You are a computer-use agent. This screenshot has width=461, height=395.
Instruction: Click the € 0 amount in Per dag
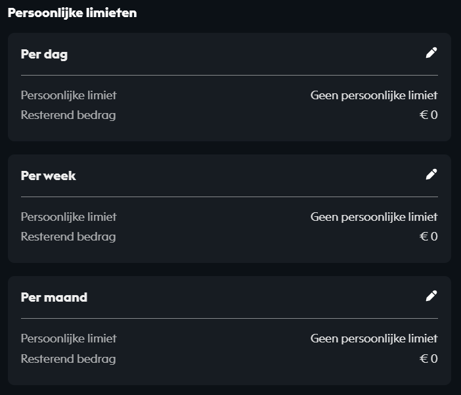click(429, 116)
